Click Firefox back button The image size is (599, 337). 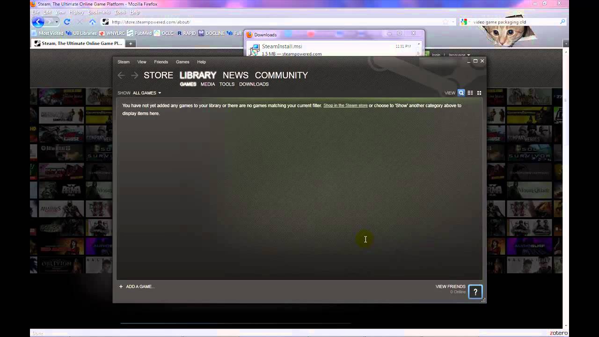tap(38, 22)
